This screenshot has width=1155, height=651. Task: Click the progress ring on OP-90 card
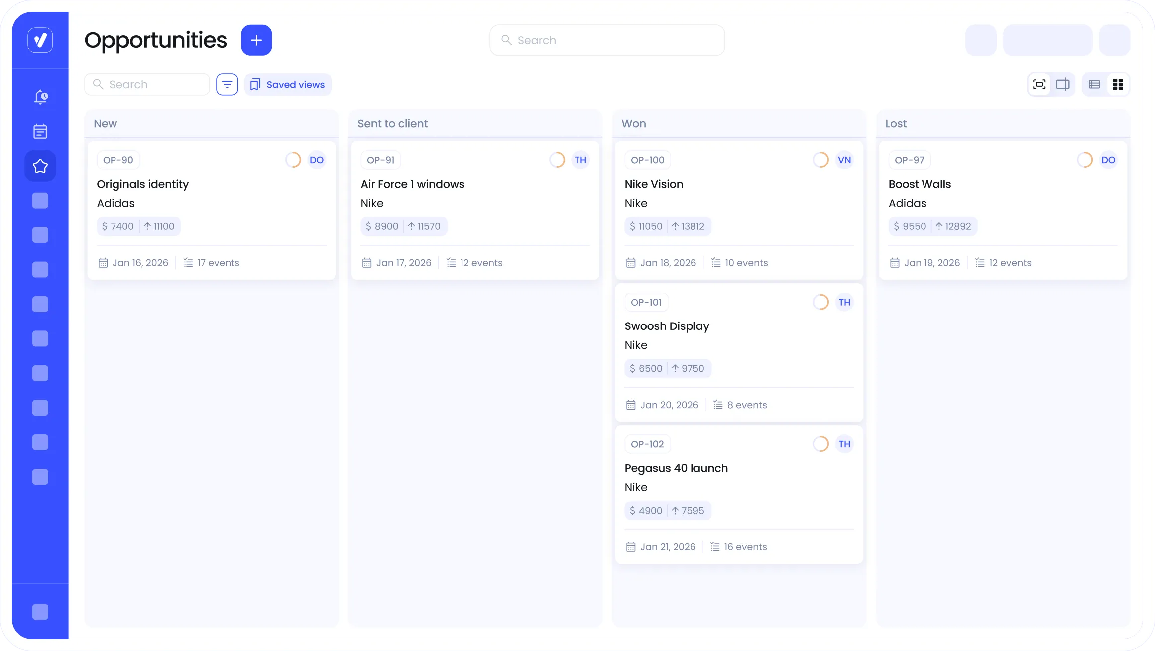293,160
